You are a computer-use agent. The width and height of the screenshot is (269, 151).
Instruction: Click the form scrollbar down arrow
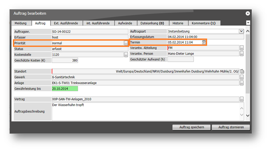[x=248, y=116]
